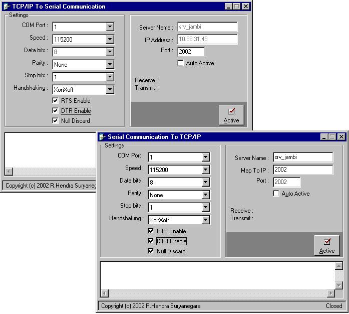This screenshot has width=349, height=314.
Task: Enable Auto Active in Serial Communication To TCP/IP window
Action: click(x=276, y=194)
